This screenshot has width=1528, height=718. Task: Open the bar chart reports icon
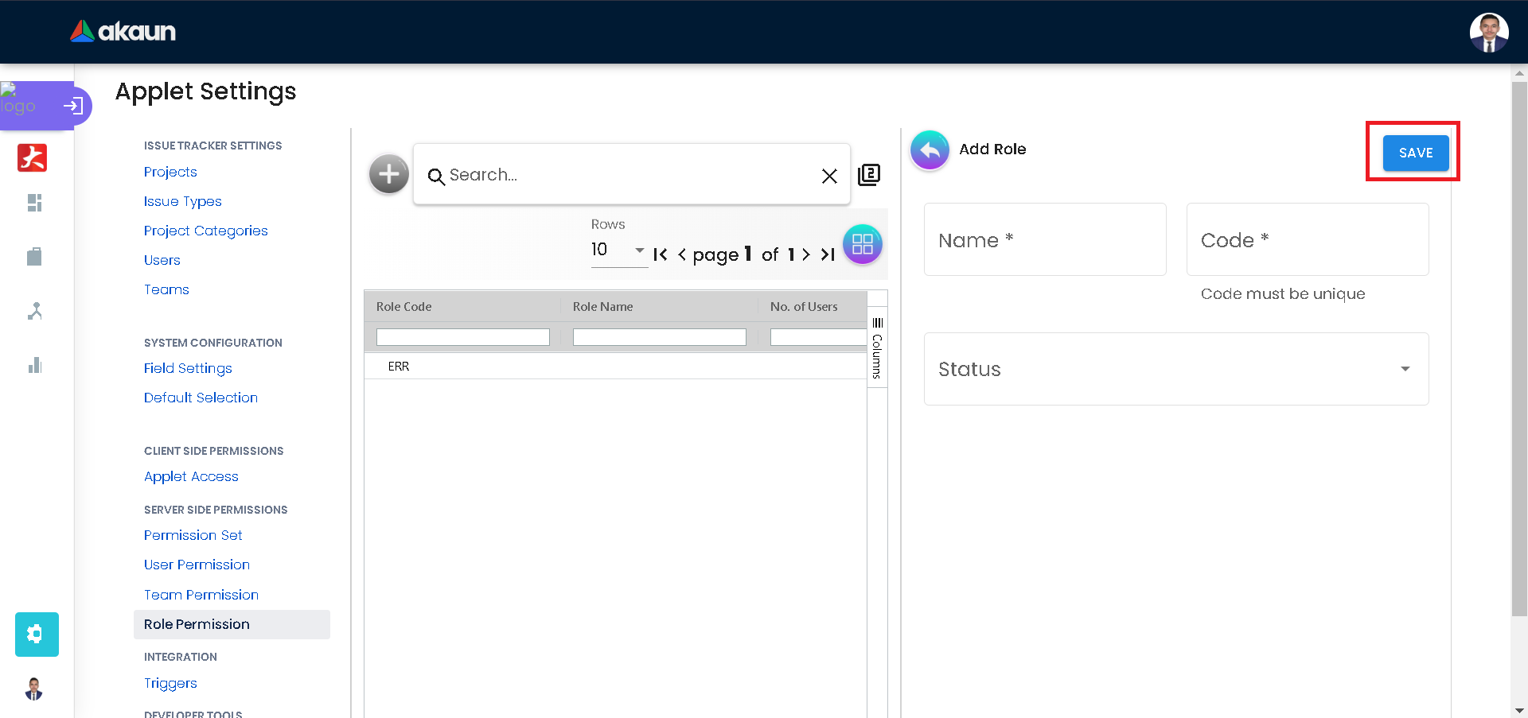[x=34, y=365]
